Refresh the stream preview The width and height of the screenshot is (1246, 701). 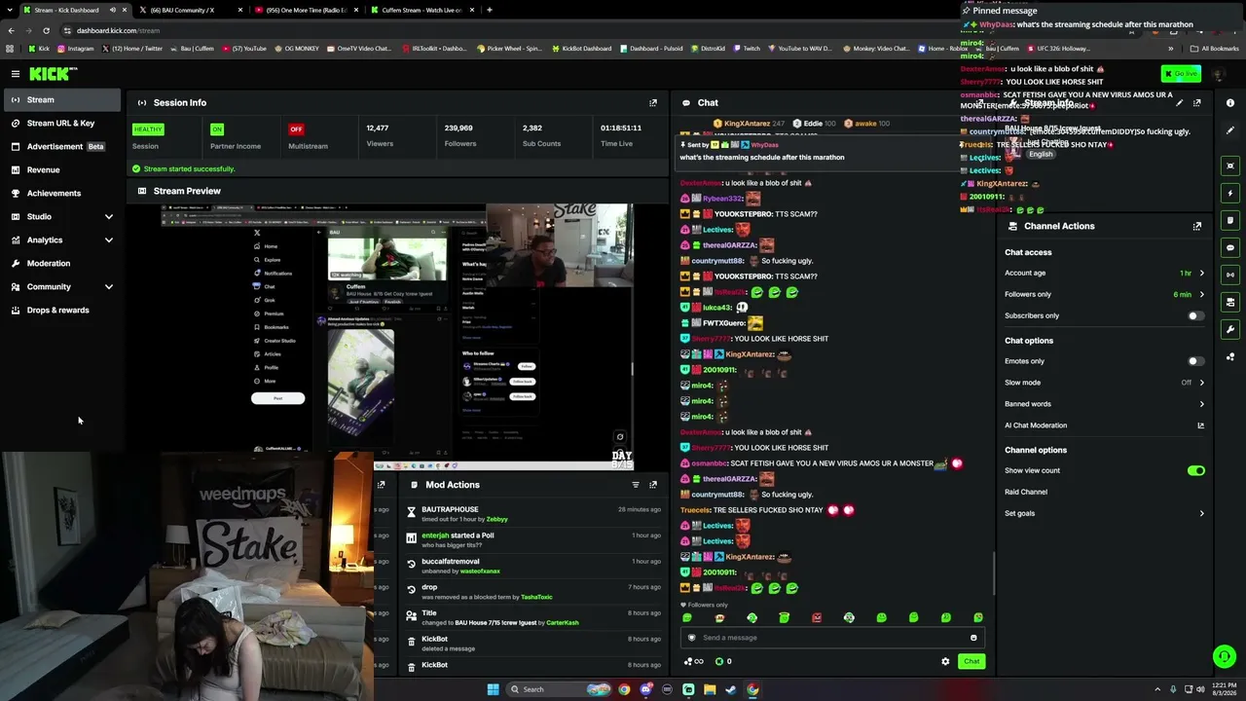click(620, 437)
